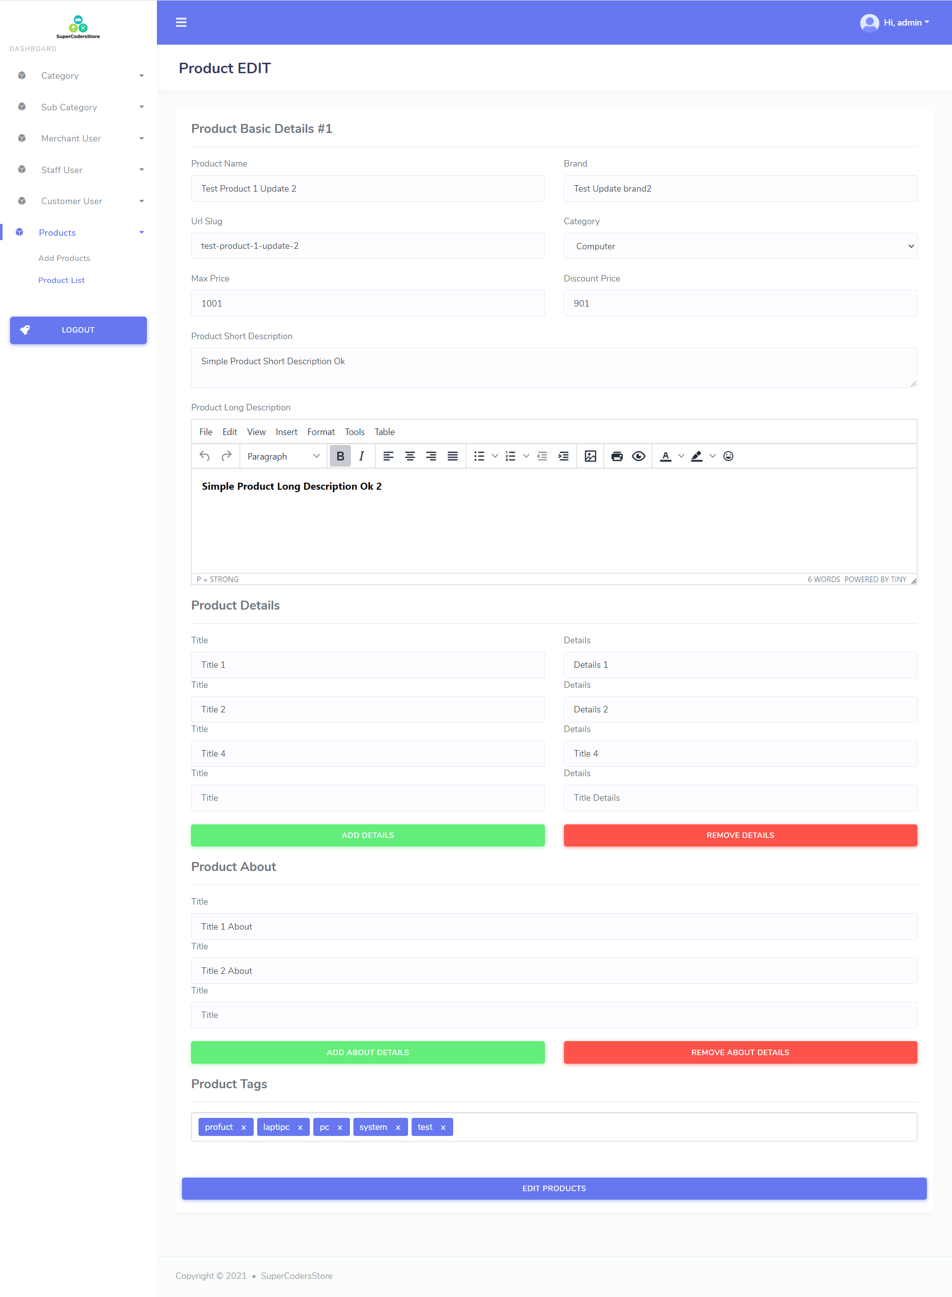
Task: Toggle italic formatting in editor
Action: (x=361, y=456)
